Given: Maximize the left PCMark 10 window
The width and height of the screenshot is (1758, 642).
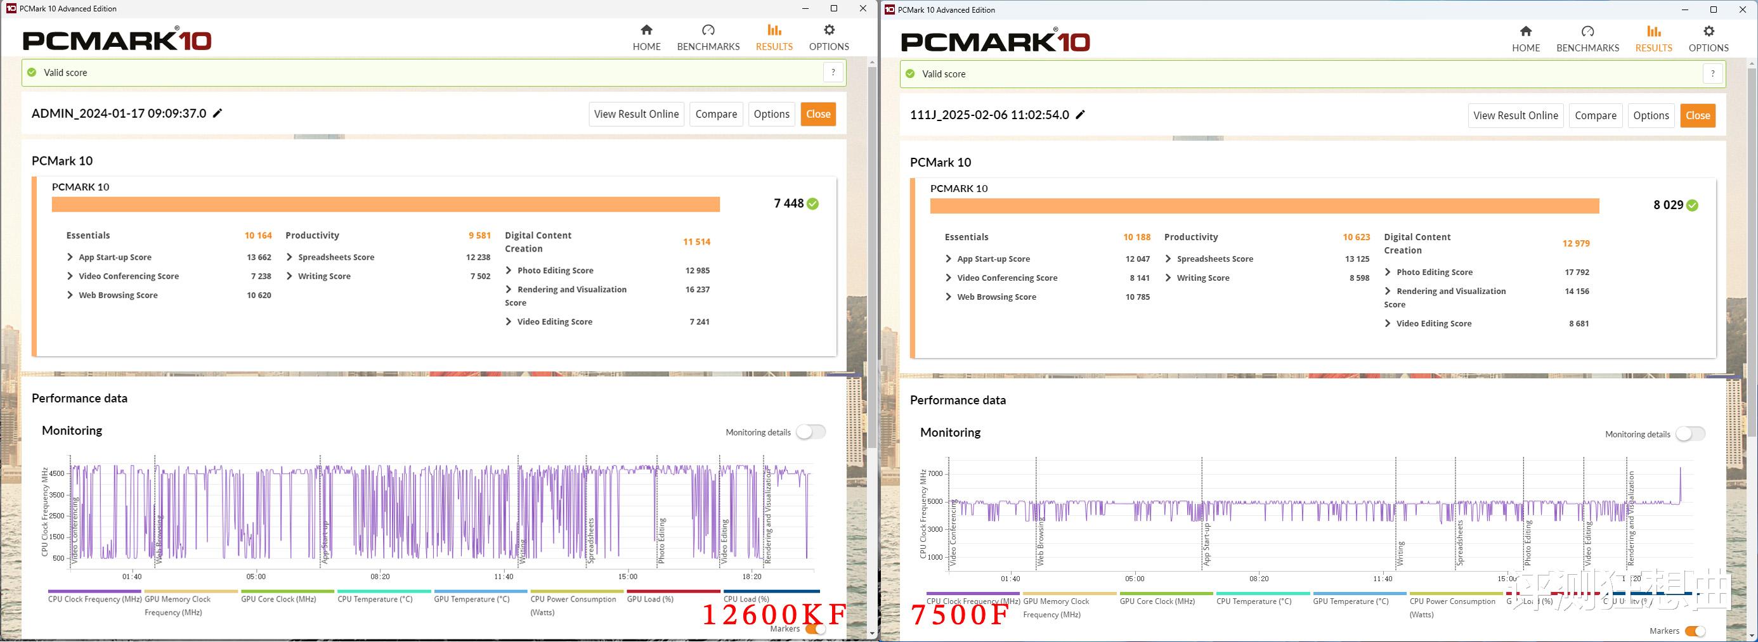Looking at the screenshot, I should tap(833, 8).
